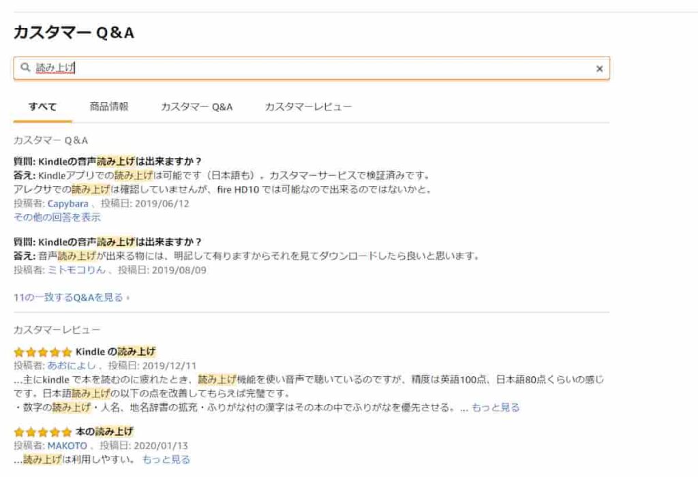Visit reviewer あおによし's profile
The height and width of the screenshot is (477, 698).
pos(74,365)
